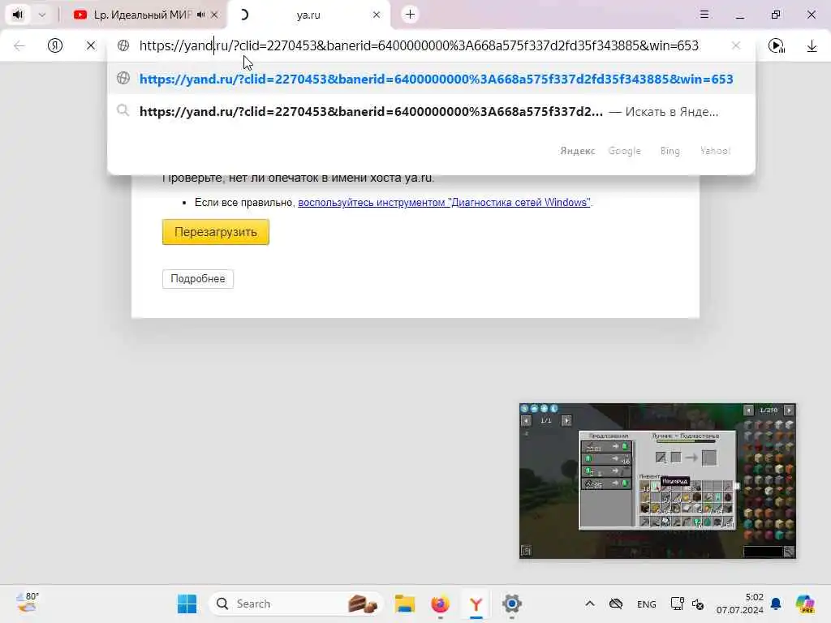Viewport: 831px width, 623px height.
Task: Open the muted volume tray icon
Action: click(697, 604)
